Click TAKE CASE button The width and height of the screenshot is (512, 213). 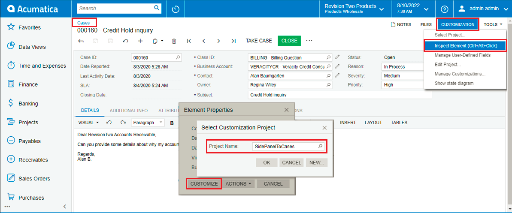(259, 41)
